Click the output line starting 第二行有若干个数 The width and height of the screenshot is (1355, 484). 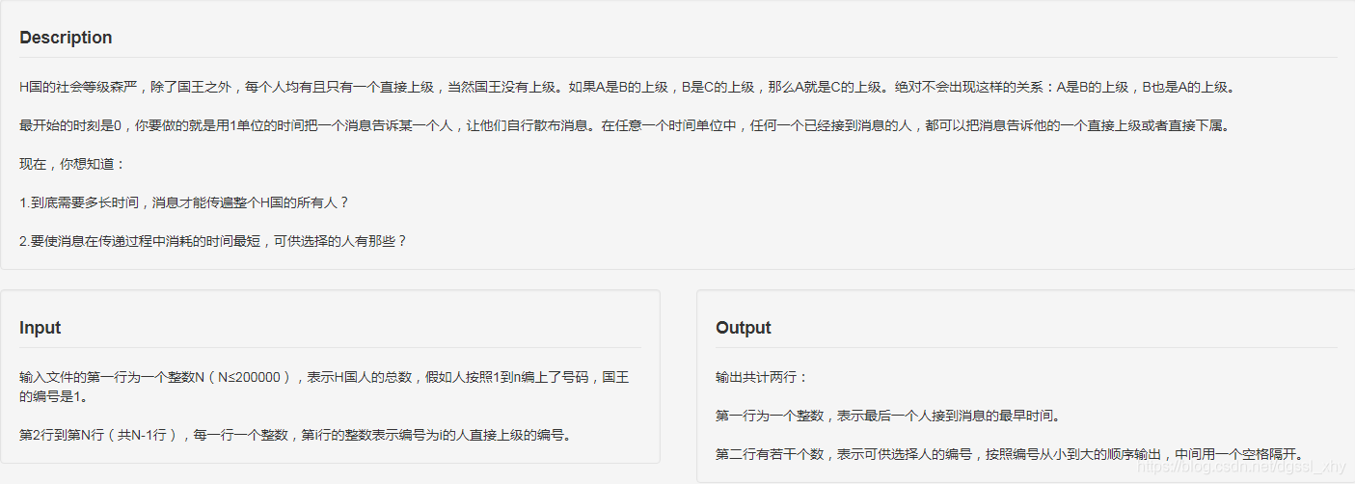1010,454
